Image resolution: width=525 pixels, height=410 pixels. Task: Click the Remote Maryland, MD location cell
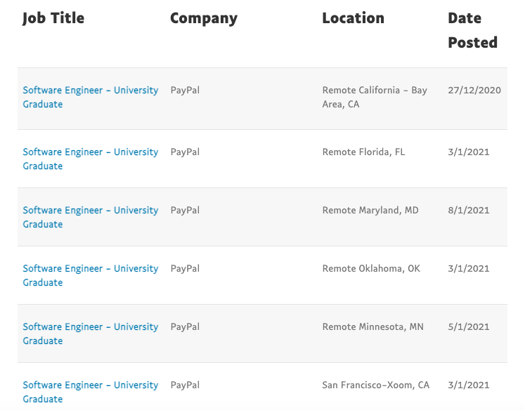tap(370, 210)
